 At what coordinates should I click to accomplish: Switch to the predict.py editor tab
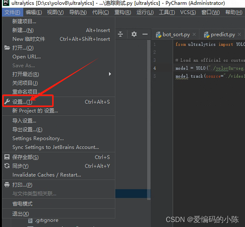coord(223,34)
